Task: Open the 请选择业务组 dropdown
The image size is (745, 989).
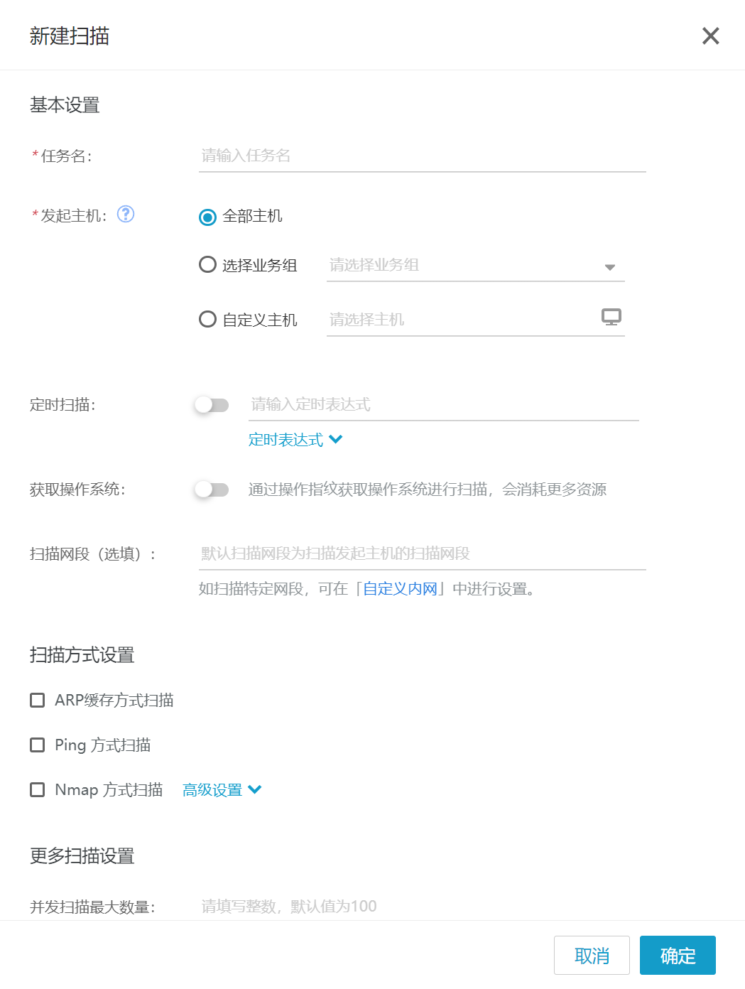Action: 475,266
